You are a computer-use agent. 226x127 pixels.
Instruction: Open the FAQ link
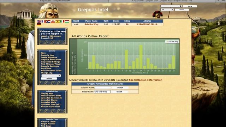pyautogui.click(x=51, y=38)
